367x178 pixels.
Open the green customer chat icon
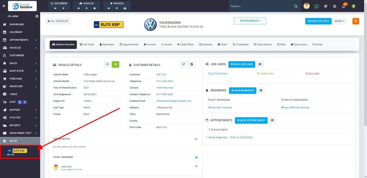316,6
